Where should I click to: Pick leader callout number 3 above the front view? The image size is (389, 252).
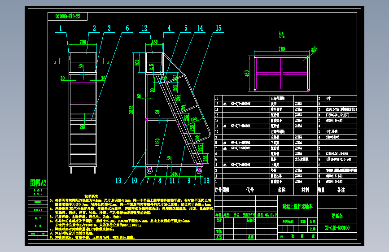[x=109, y=28]
